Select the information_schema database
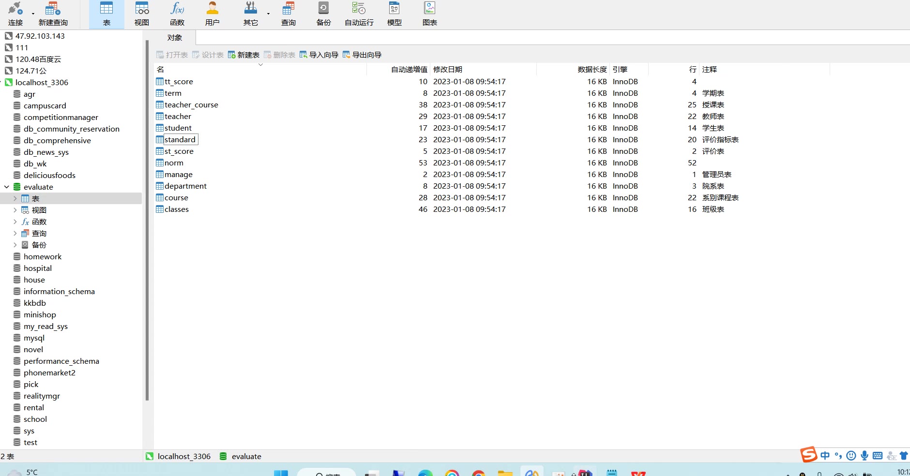The width and height of the screenshot is (910, 476). 59,291
